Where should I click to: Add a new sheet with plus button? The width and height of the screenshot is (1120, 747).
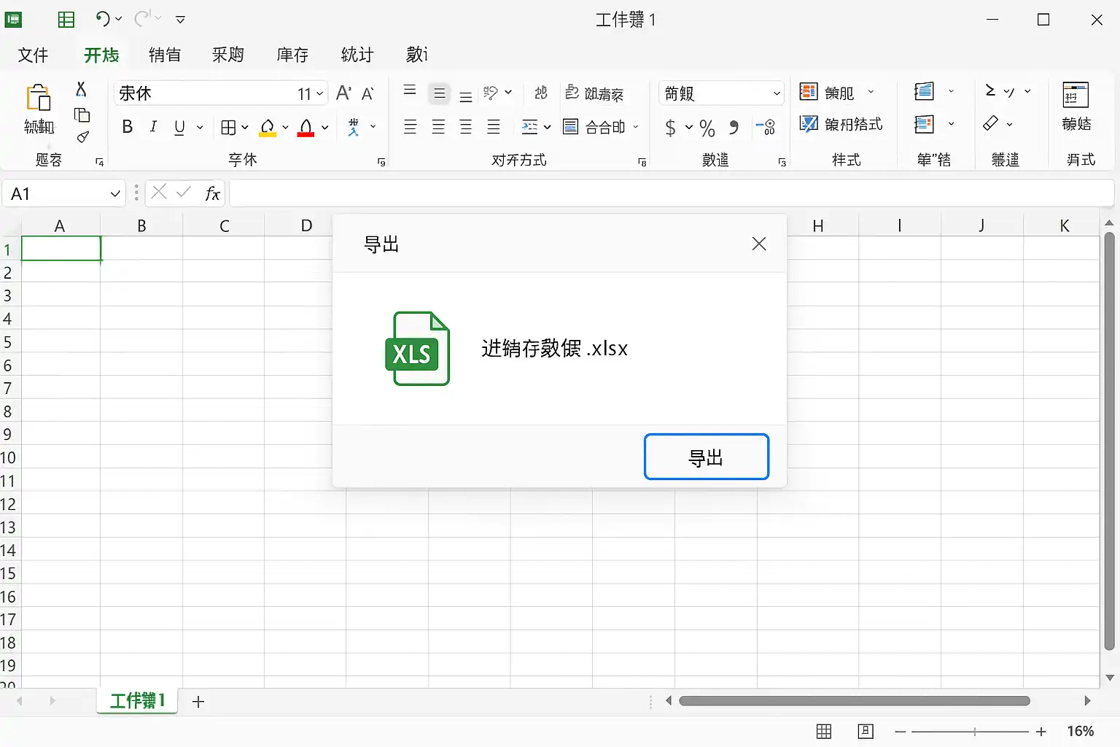tap(198, 702)
